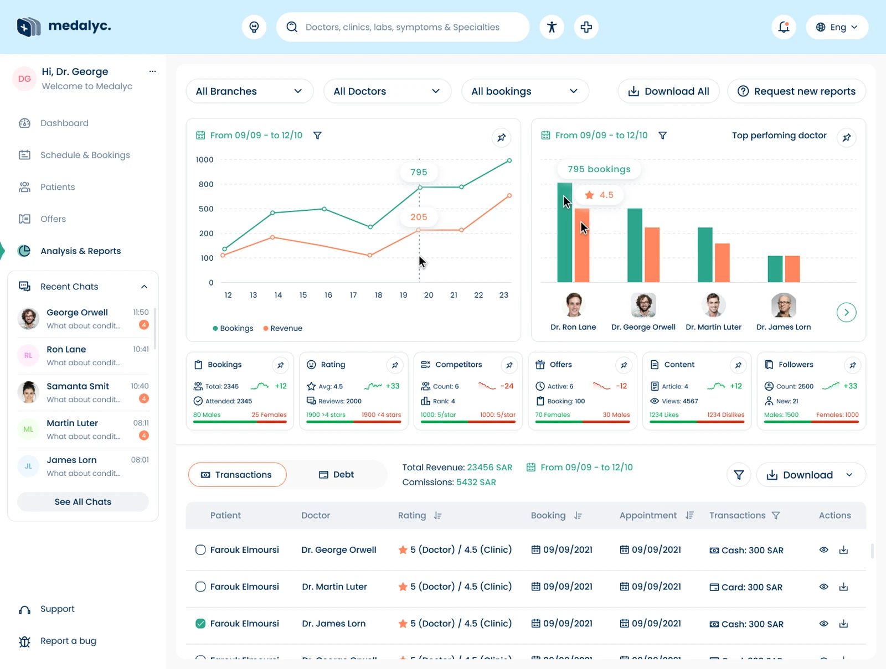Download the Dr. George Orwell transaction row
Viewport: 886px width, 669px height.
point(843,550)
